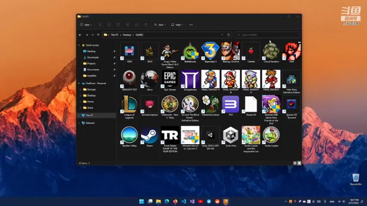Select Halo Wars Definitive Edition shortcut
Screen dimensions: 367x206
click(291, 81)
